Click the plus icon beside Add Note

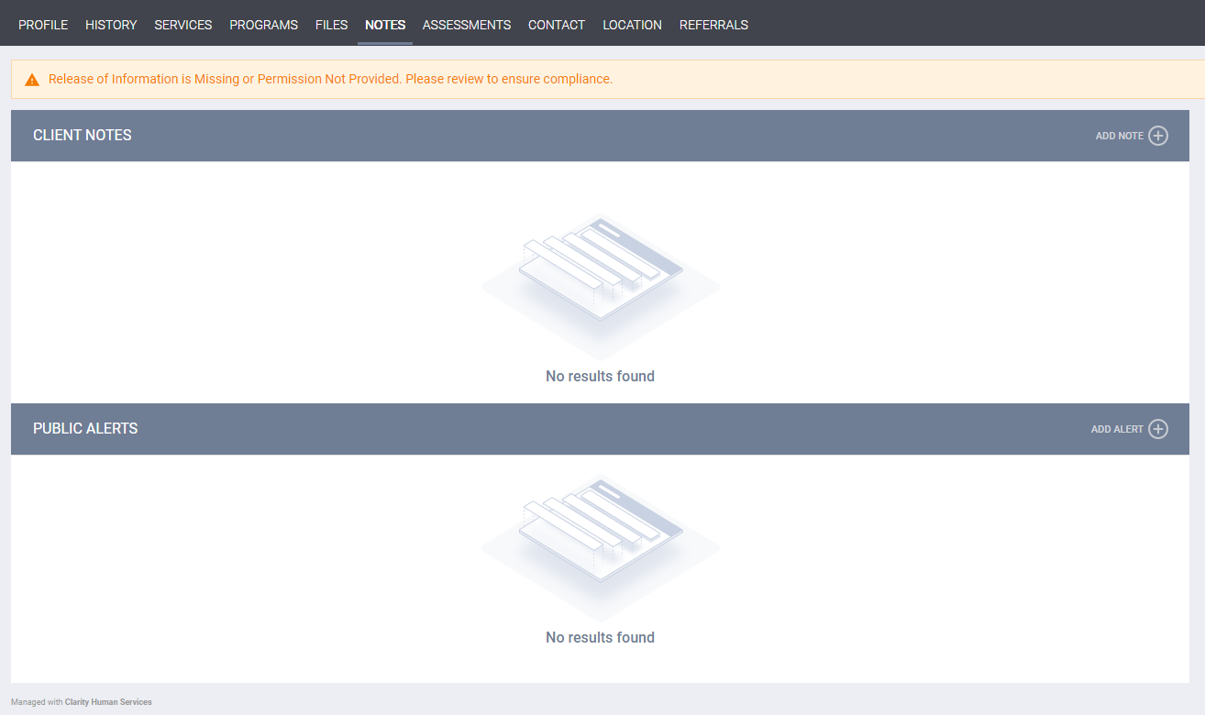[x=1158, y=136]
